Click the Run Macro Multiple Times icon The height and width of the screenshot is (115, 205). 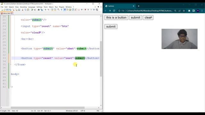point(94,10)
